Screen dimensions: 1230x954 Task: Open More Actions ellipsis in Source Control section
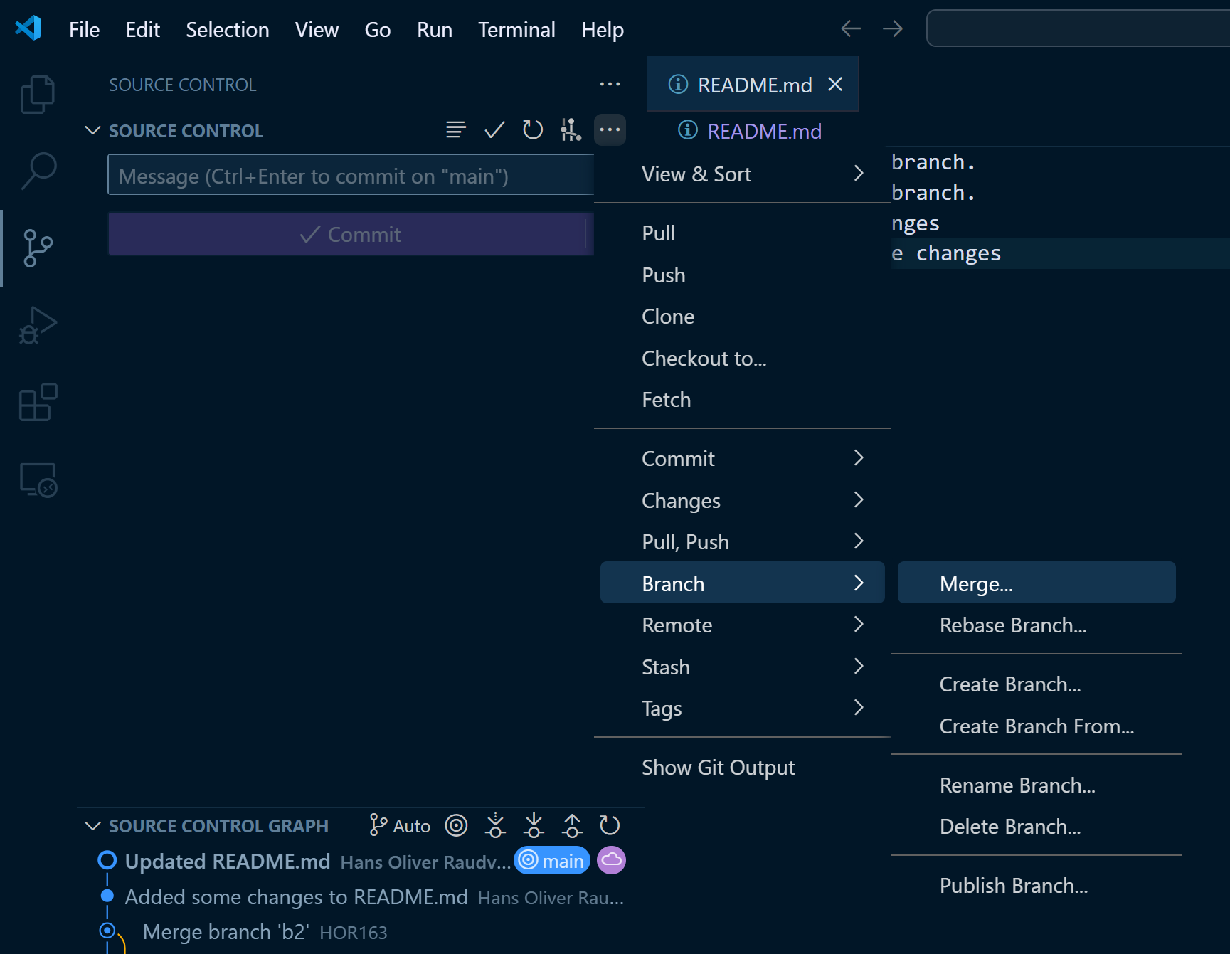tap(610, 129)
